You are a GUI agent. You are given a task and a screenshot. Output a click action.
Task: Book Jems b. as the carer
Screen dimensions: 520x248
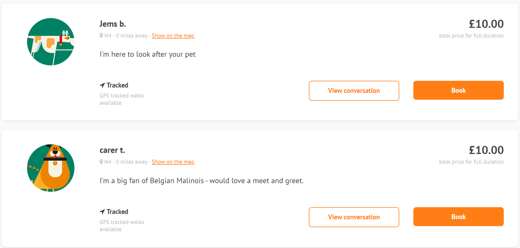pyautogui.click(x=459, y=90)
